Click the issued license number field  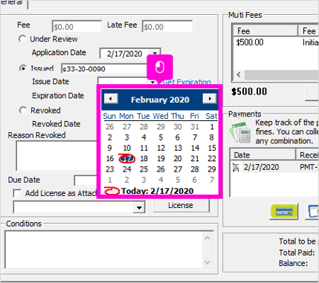coord(104,68)
